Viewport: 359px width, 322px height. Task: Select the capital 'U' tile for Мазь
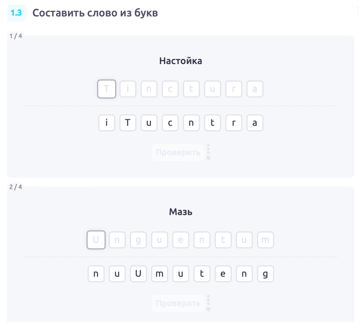click(138, 274)
